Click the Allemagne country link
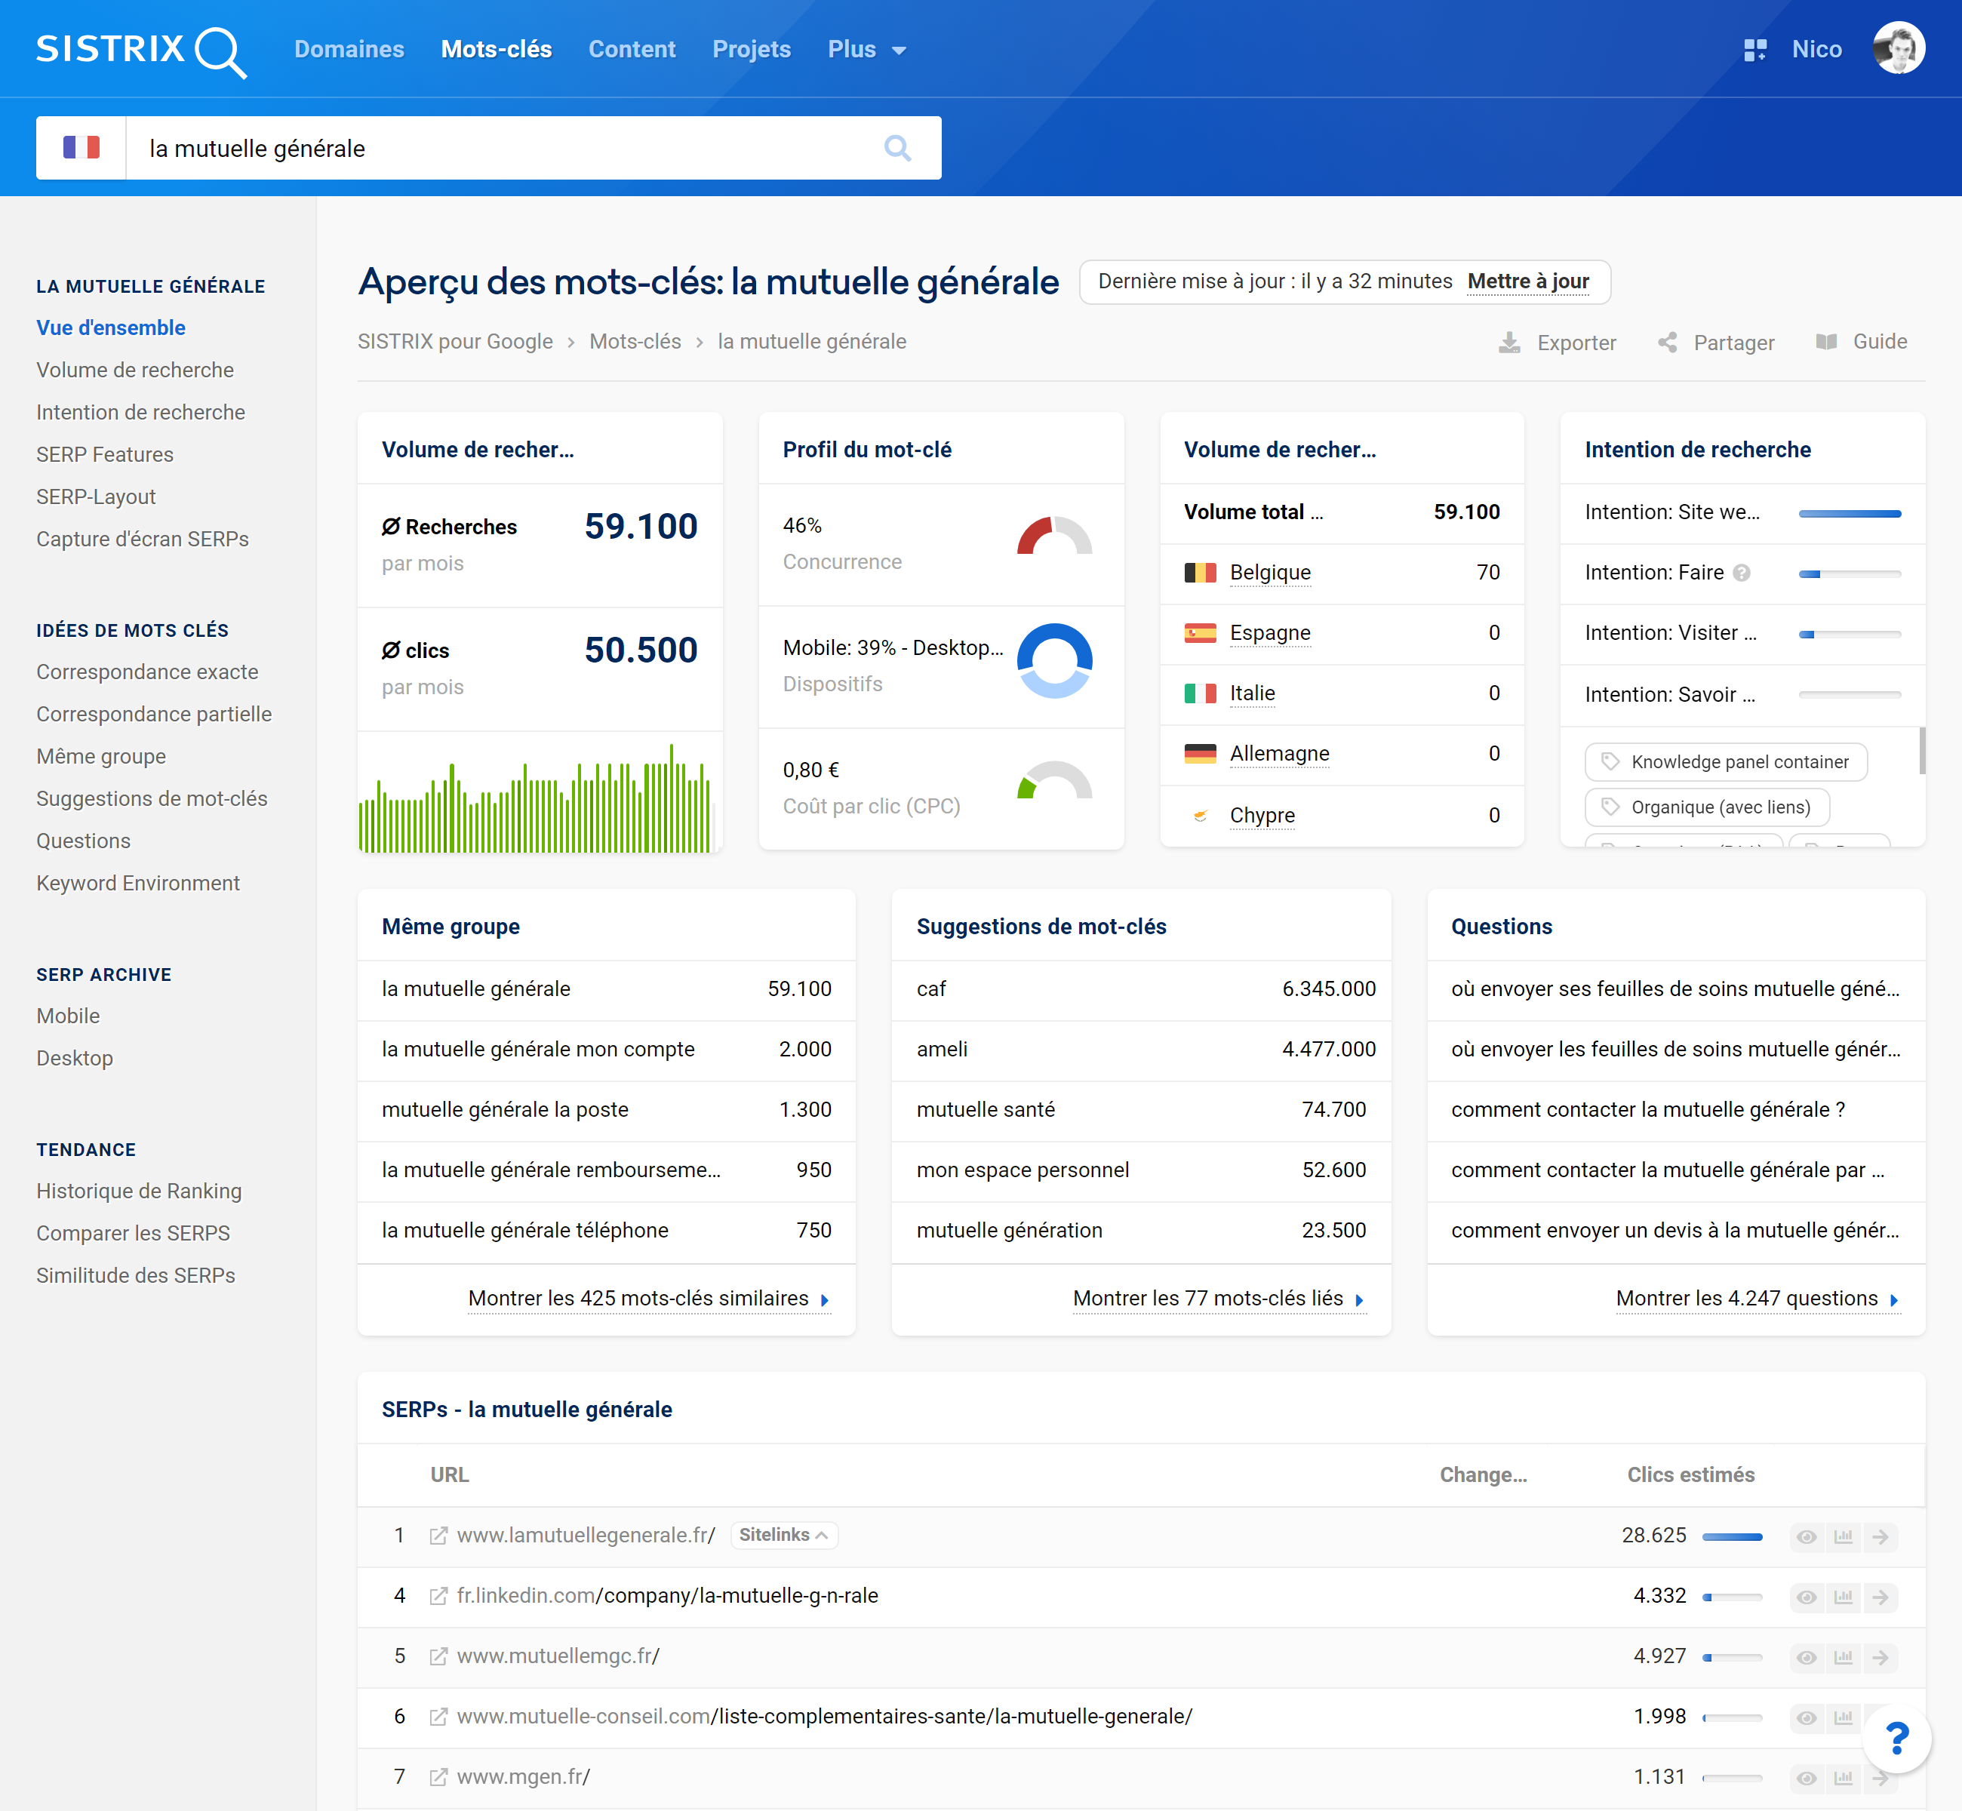 1279,754
